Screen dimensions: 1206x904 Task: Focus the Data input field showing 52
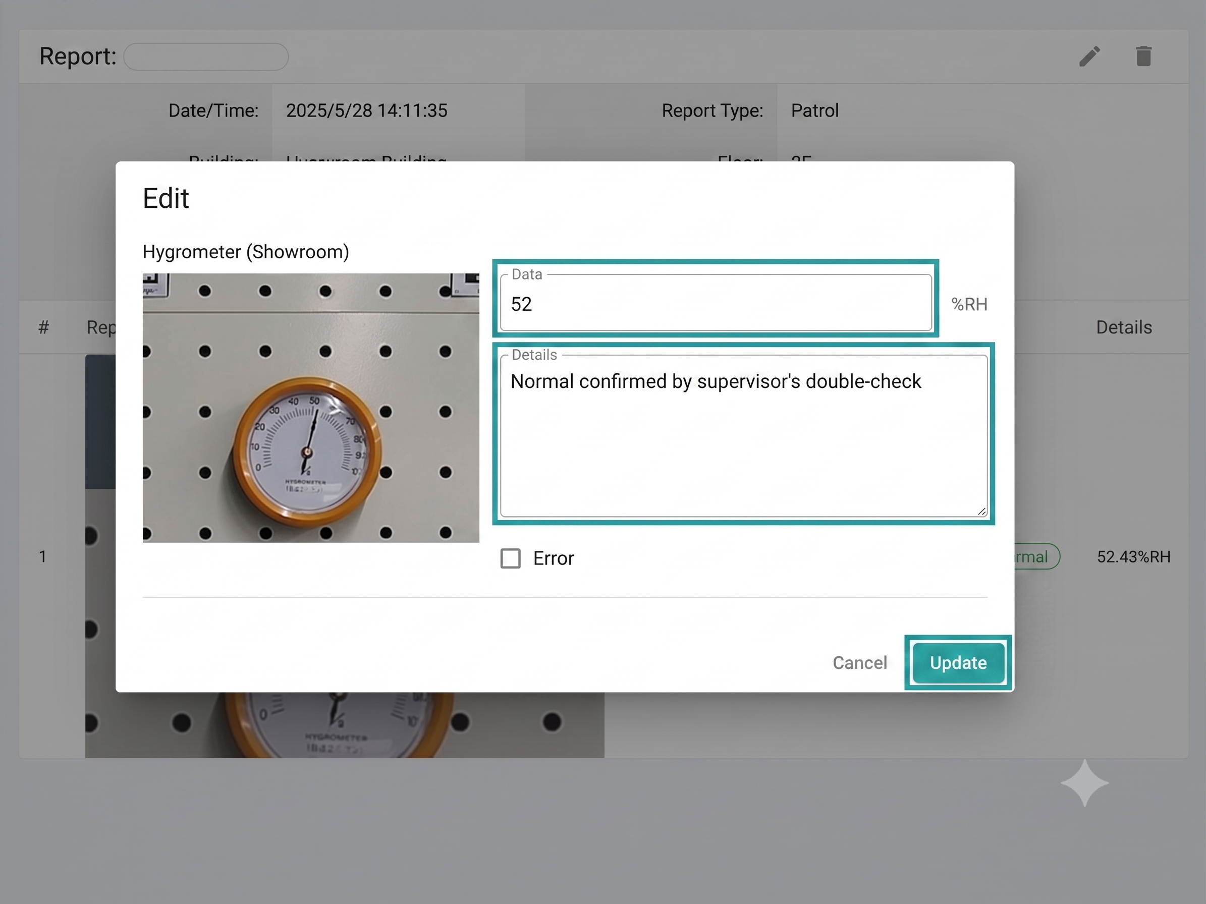[x=716, y=302]
